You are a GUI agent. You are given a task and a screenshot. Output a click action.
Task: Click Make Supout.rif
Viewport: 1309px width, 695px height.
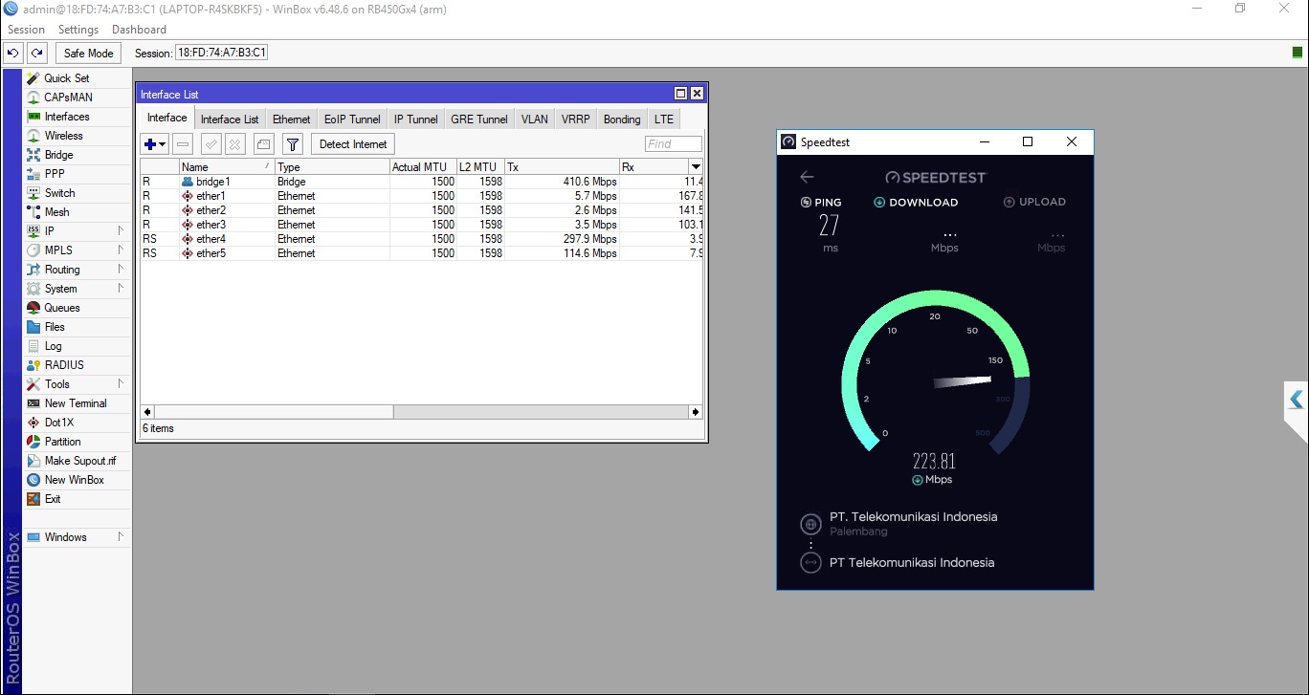[79, 461]
